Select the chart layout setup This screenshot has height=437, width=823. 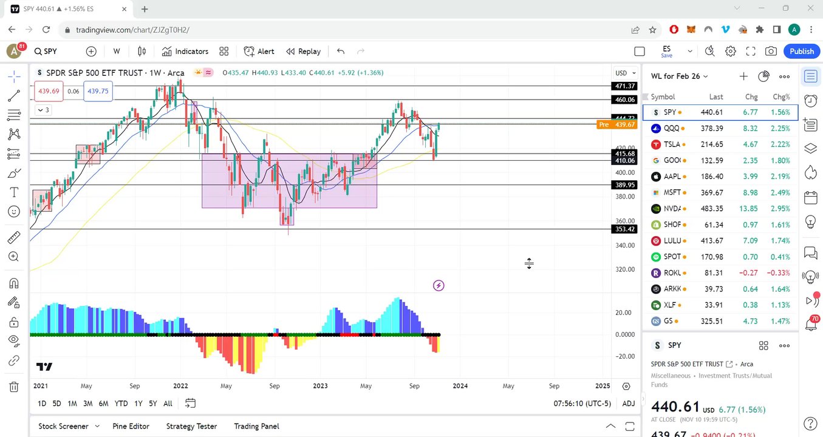640,52
